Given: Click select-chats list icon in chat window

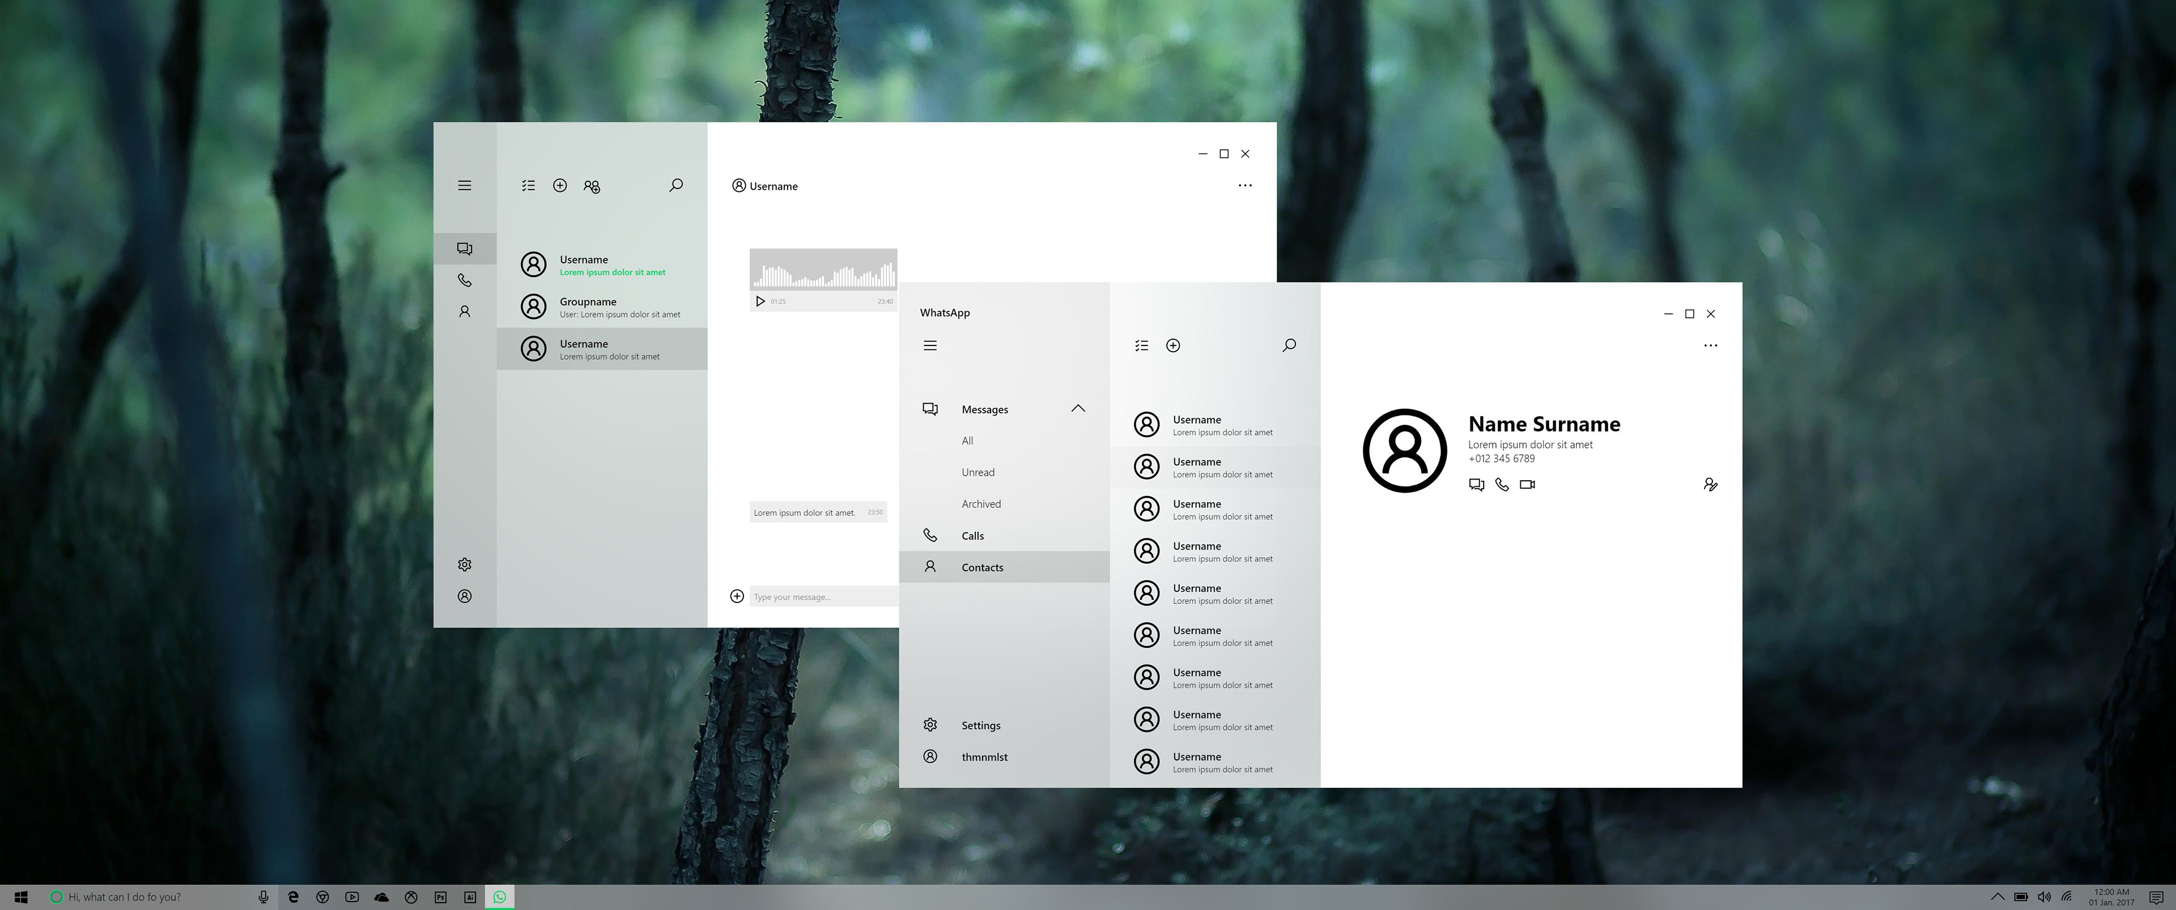Looking at the screenshot, I should pos(529,186).
